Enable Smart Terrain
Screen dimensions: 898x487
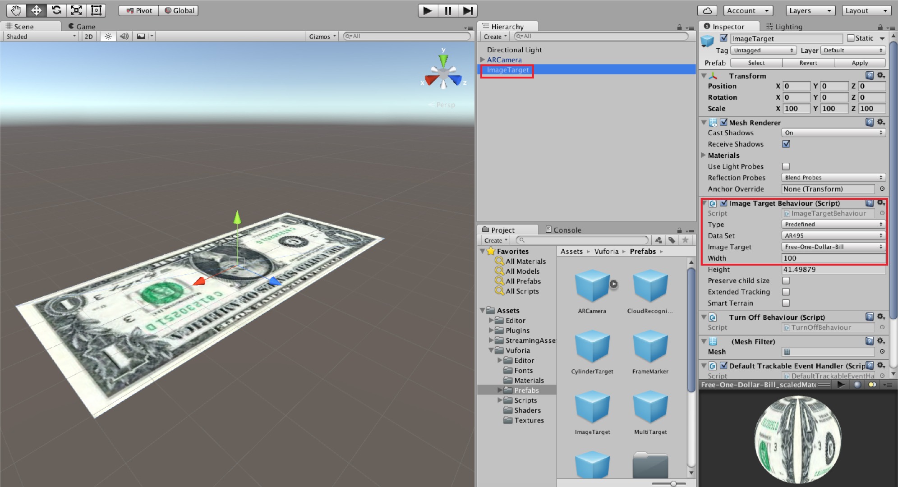(x=786, y=303)
